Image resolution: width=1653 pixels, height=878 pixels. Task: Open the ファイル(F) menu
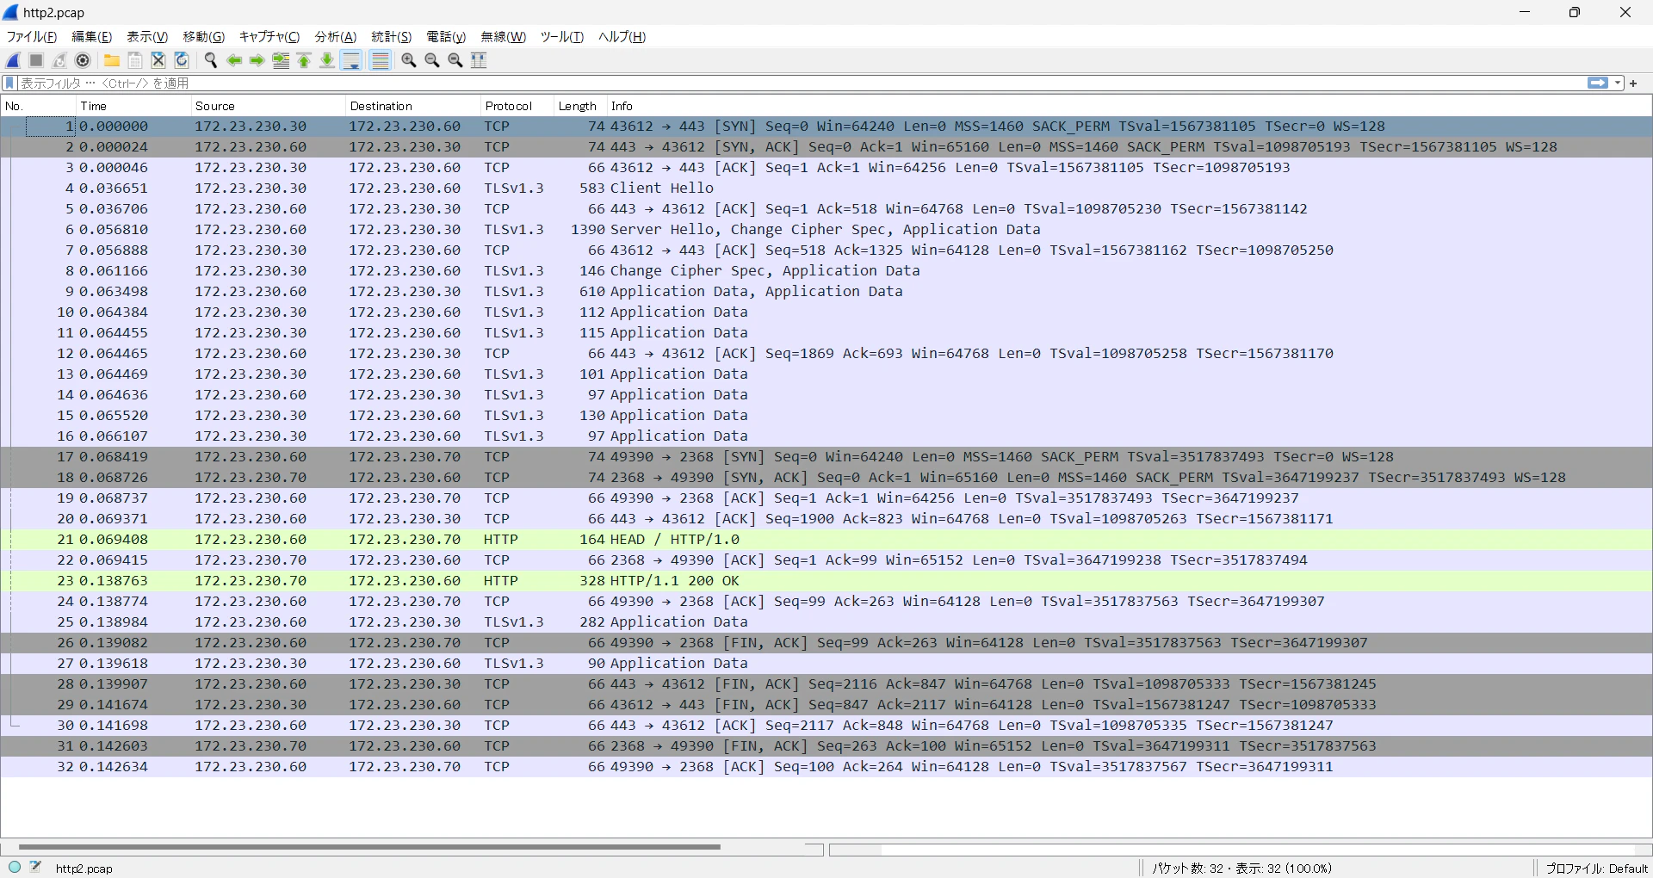coord(32,37)
